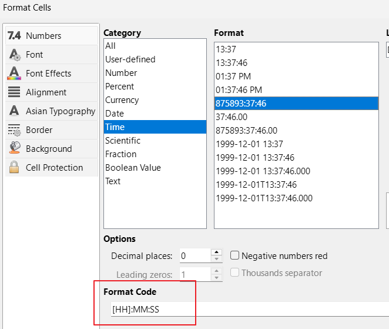Decrease Leading zeros with down arrow

217,278
